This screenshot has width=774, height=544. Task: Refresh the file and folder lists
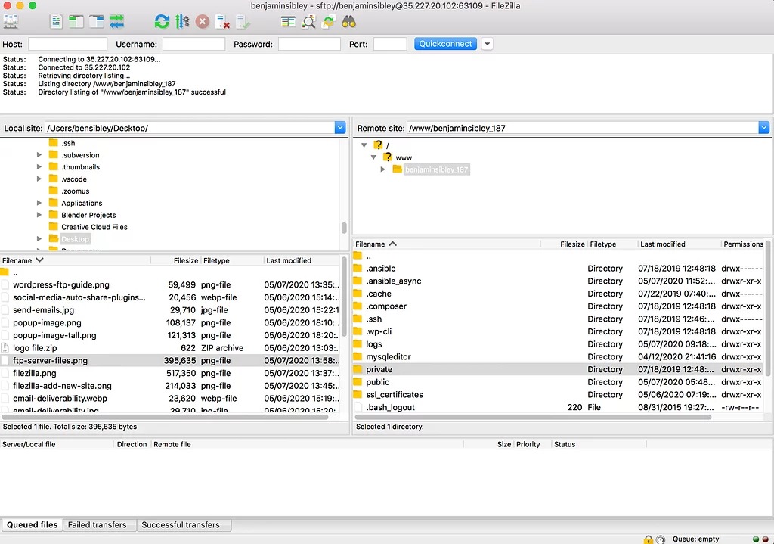point(162,22)
